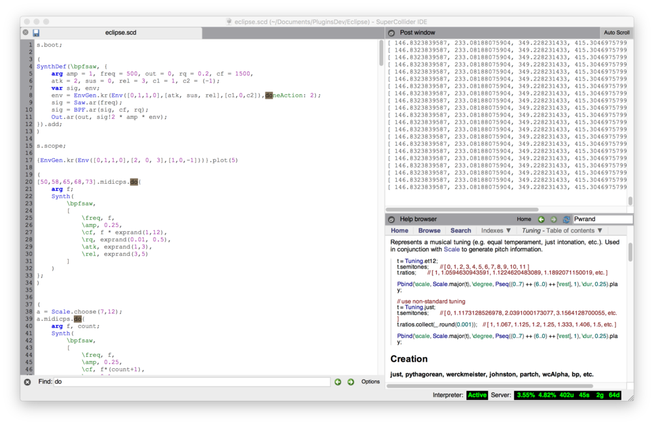The image size is (654, 425).
Task: Open the Browse link in help page
Action: [x=429, y=231]
